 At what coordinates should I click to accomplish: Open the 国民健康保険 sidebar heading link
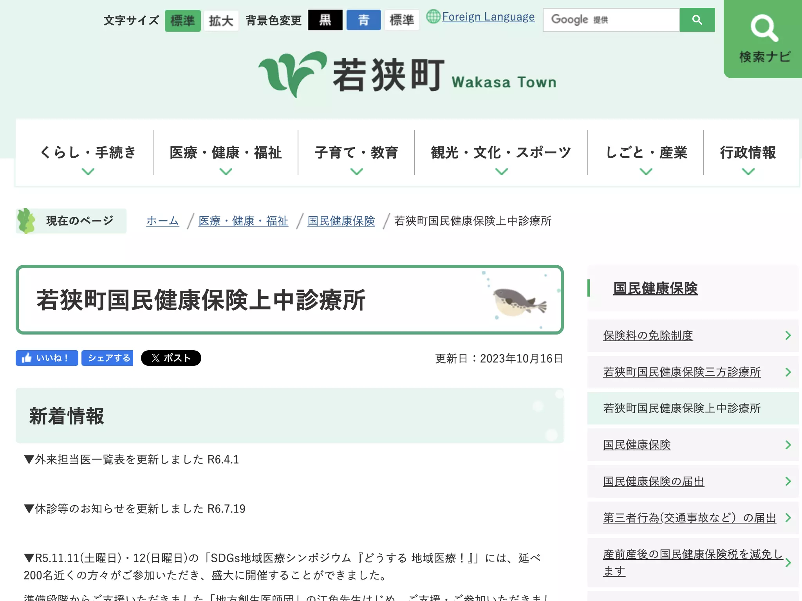pyautogui.click(x=655, y=288)
